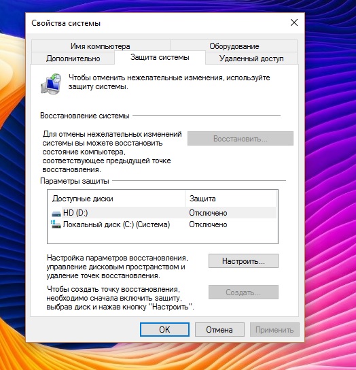Select the HD (D:) disk row
The image size is (356, 370).
162,213
